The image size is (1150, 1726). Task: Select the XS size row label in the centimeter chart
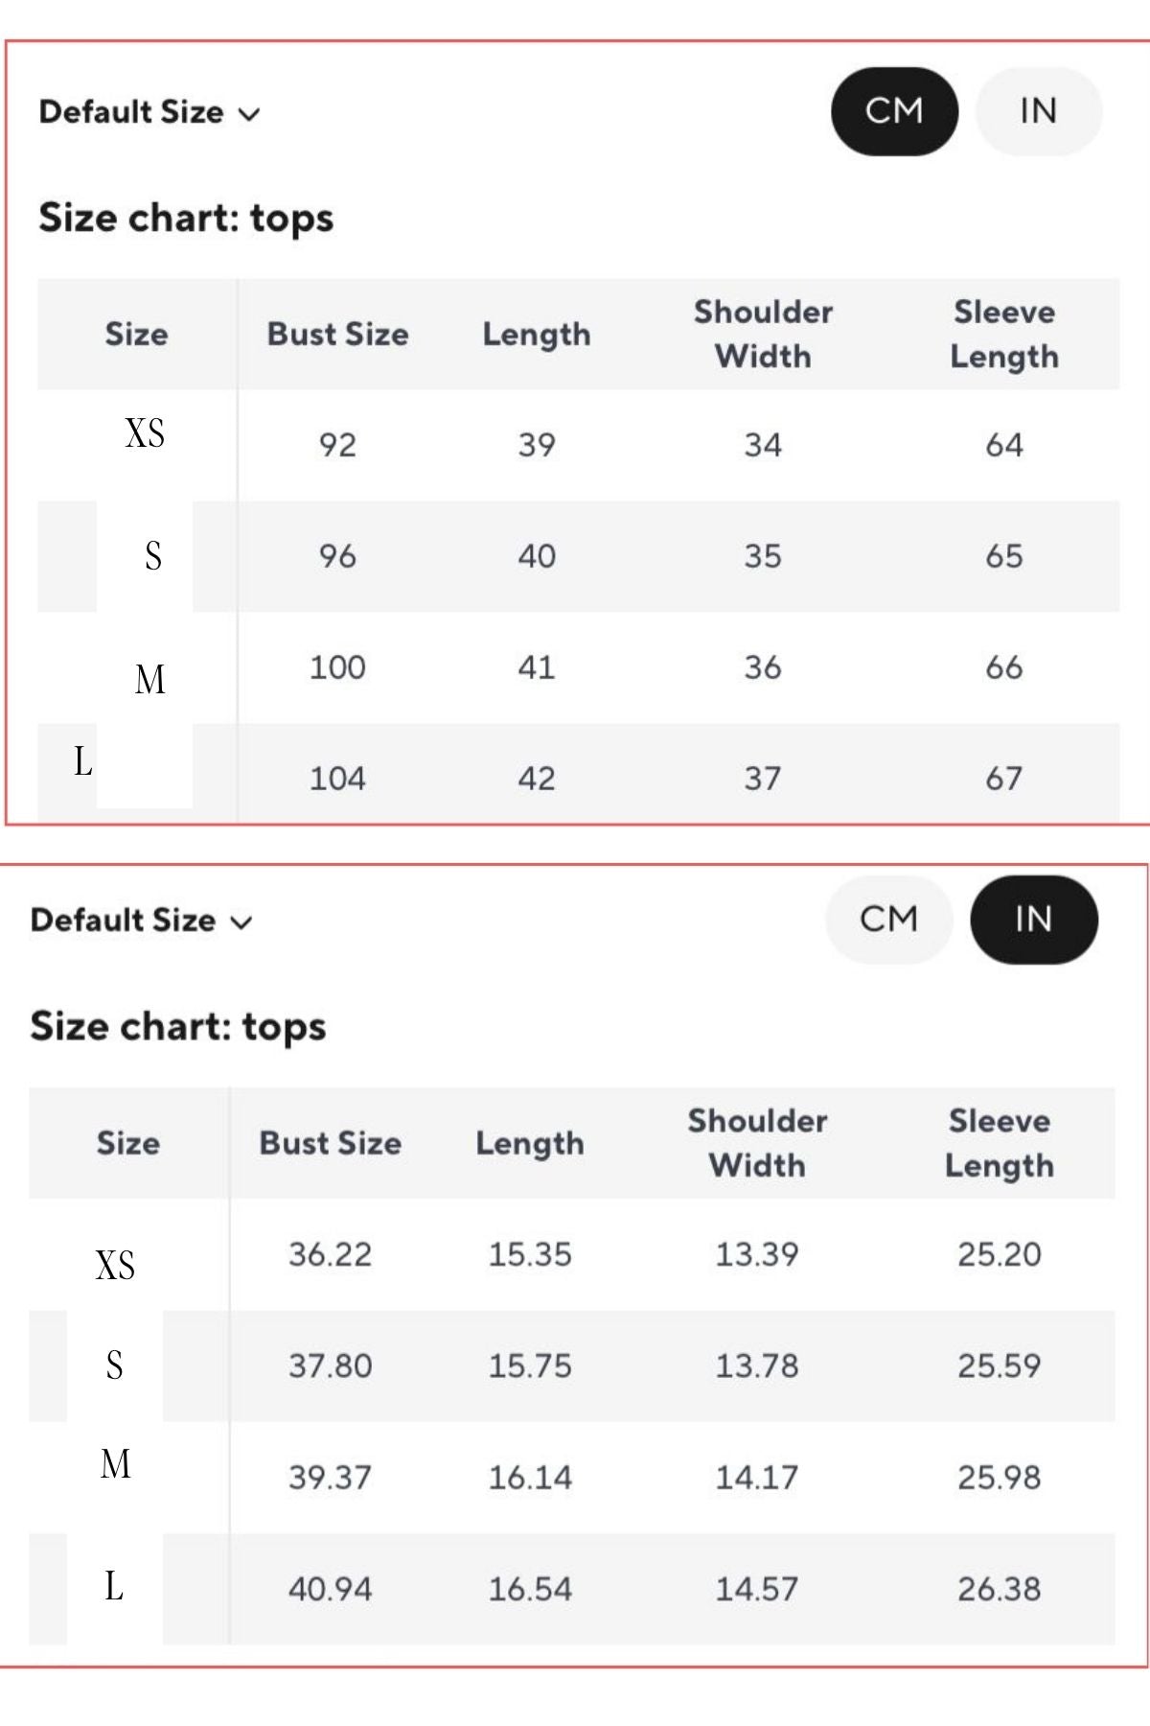pyautogui.click(x=145, y=433)
